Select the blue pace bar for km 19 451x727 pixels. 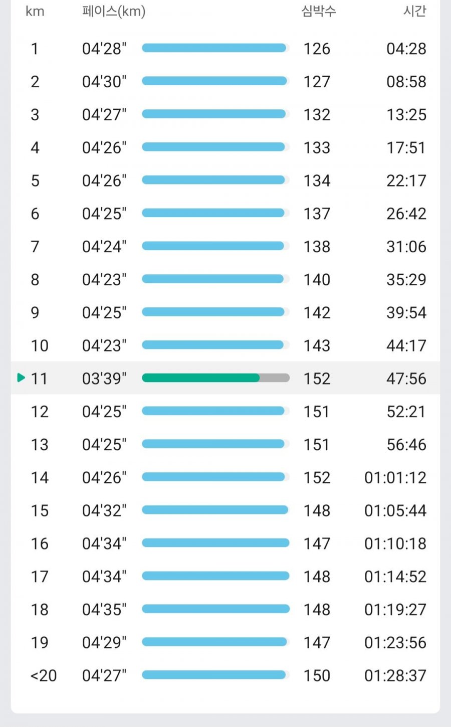[214, 642]
